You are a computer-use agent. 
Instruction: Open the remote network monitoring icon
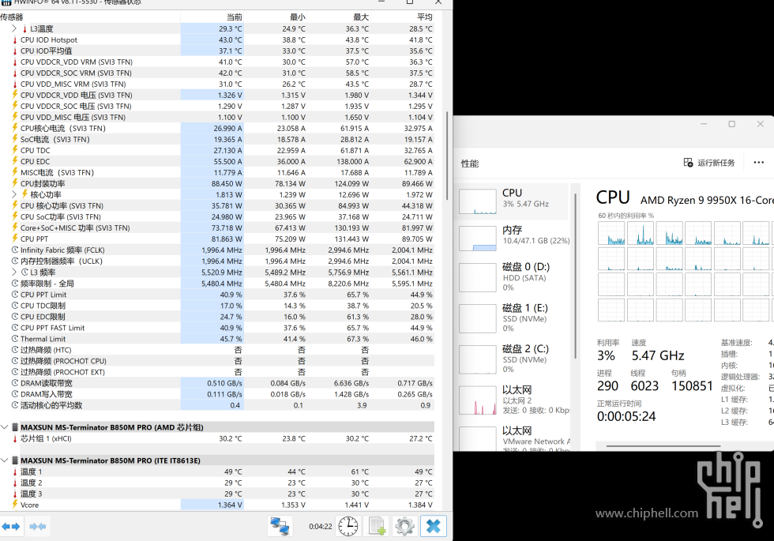[x=280, y=526]
